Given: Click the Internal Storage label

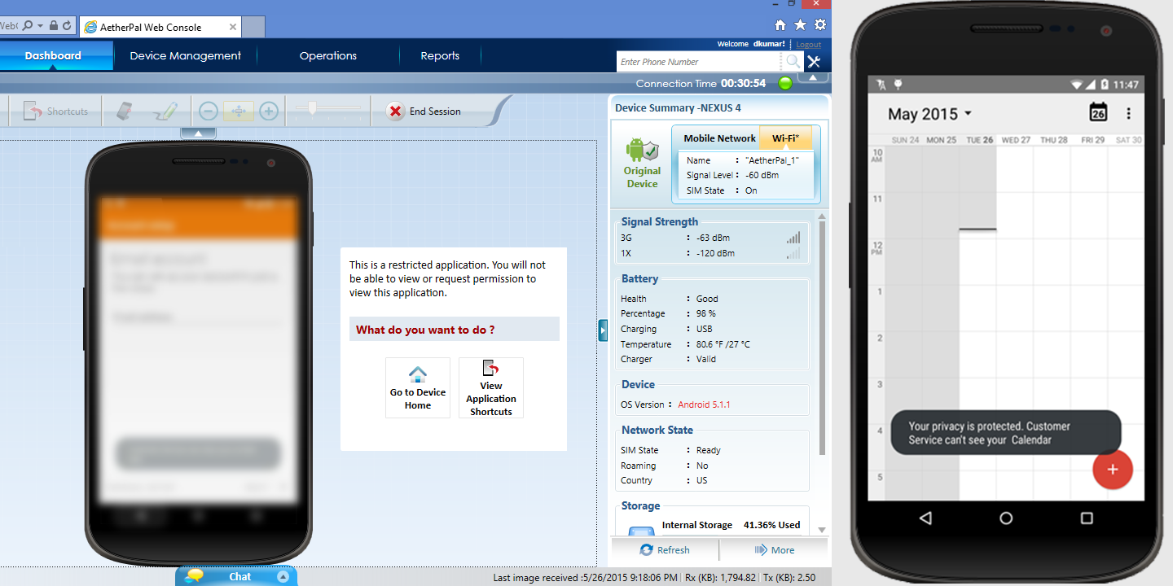Looking at the screenshot, I should coord(696,525).
